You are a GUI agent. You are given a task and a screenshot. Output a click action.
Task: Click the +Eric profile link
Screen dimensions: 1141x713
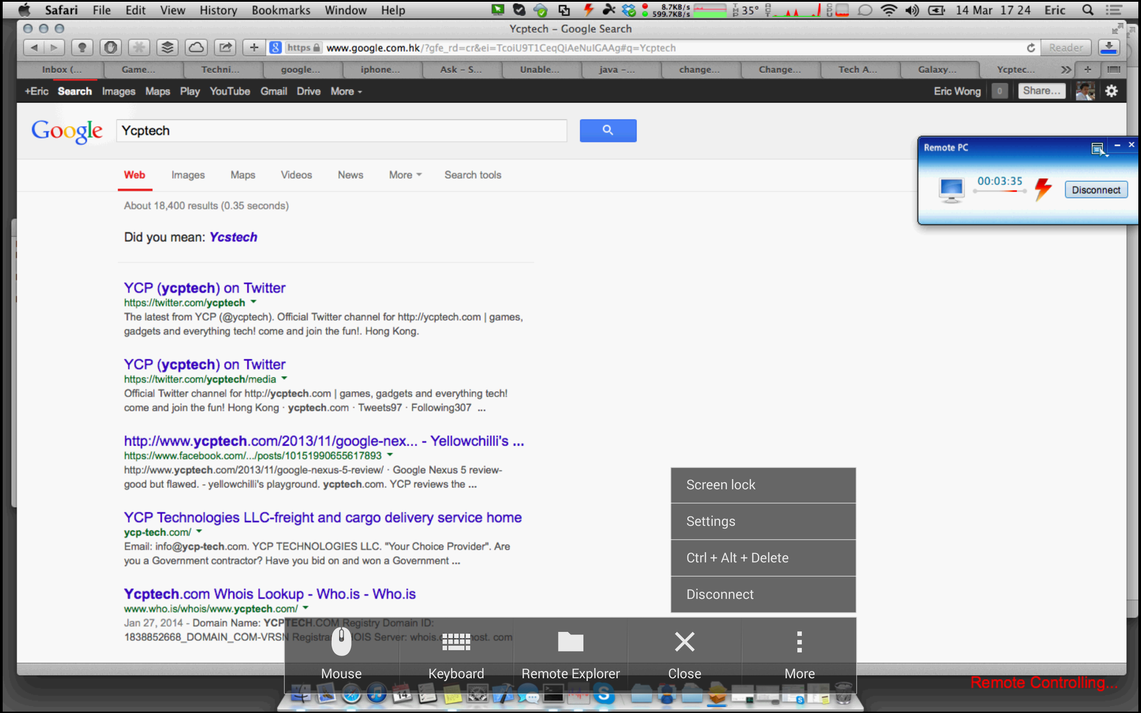[x=37, y=91]
